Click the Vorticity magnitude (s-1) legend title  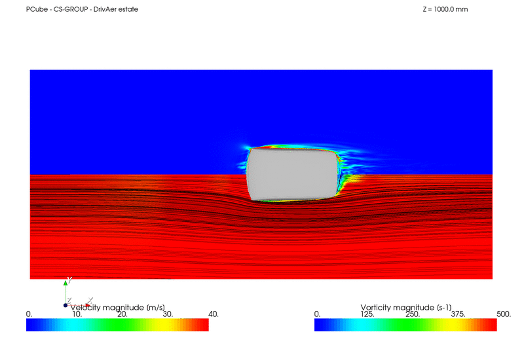pyautogui.click(x=406, y=307)
